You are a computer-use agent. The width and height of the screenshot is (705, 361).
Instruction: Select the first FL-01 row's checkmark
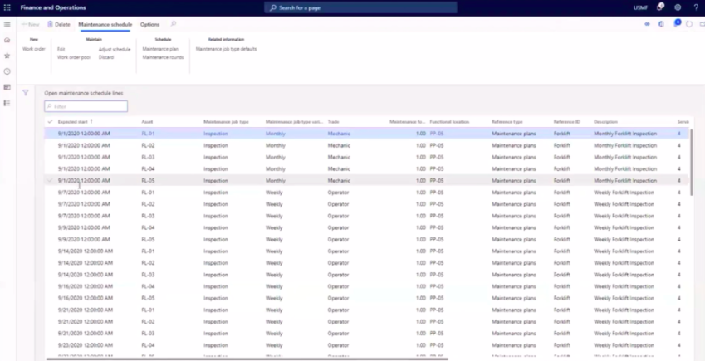tap(50, 134)
